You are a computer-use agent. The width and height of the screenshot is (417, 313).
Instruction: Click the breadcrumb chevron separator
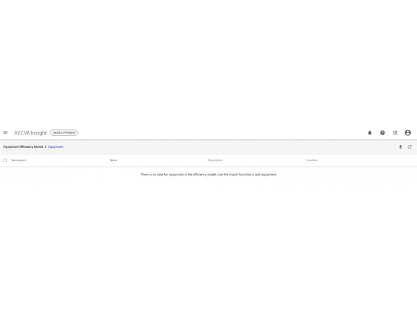(45, 147)
